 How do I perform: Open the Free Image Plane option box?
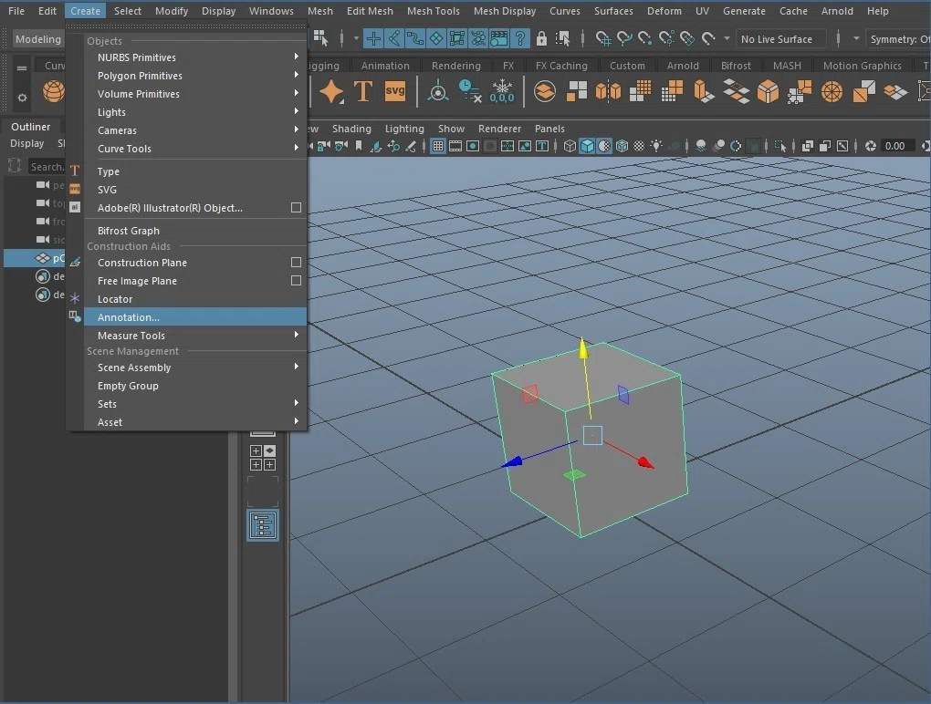(x=296, y=281)
